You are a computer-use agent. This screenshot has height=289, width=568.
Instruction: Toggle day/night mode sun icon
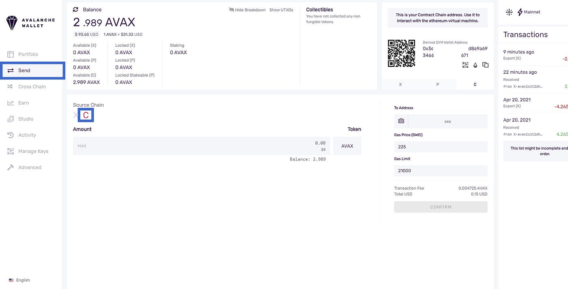[509, 12]
